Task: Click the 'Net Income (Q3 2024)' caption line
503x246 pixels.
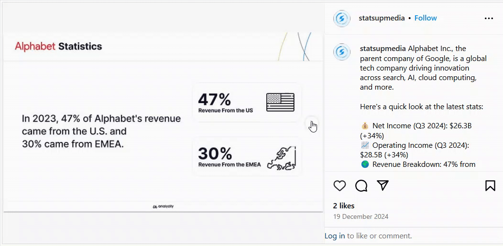Action: pyautogui.click(x=416, y=131)
